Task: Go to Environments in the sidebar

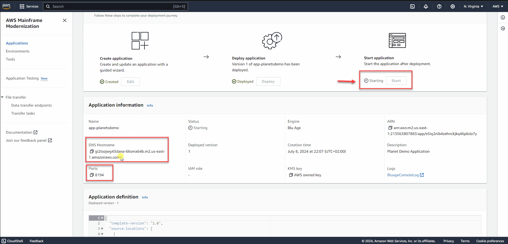Action: [x=18, y=51]
